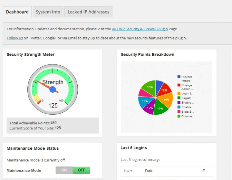The width and height of the screenshot is (232, 180).
Task: Click the blue Prevent Image legend swatch
Action: (179, 77)
